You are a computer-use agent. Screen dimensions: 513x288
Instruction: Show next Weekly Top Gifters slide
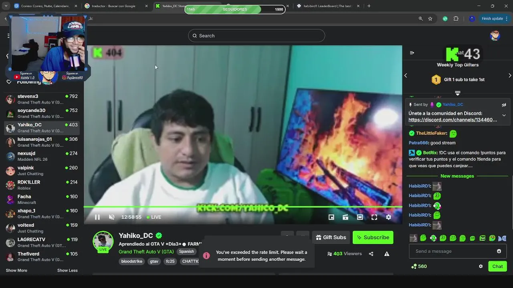[510, 76]
